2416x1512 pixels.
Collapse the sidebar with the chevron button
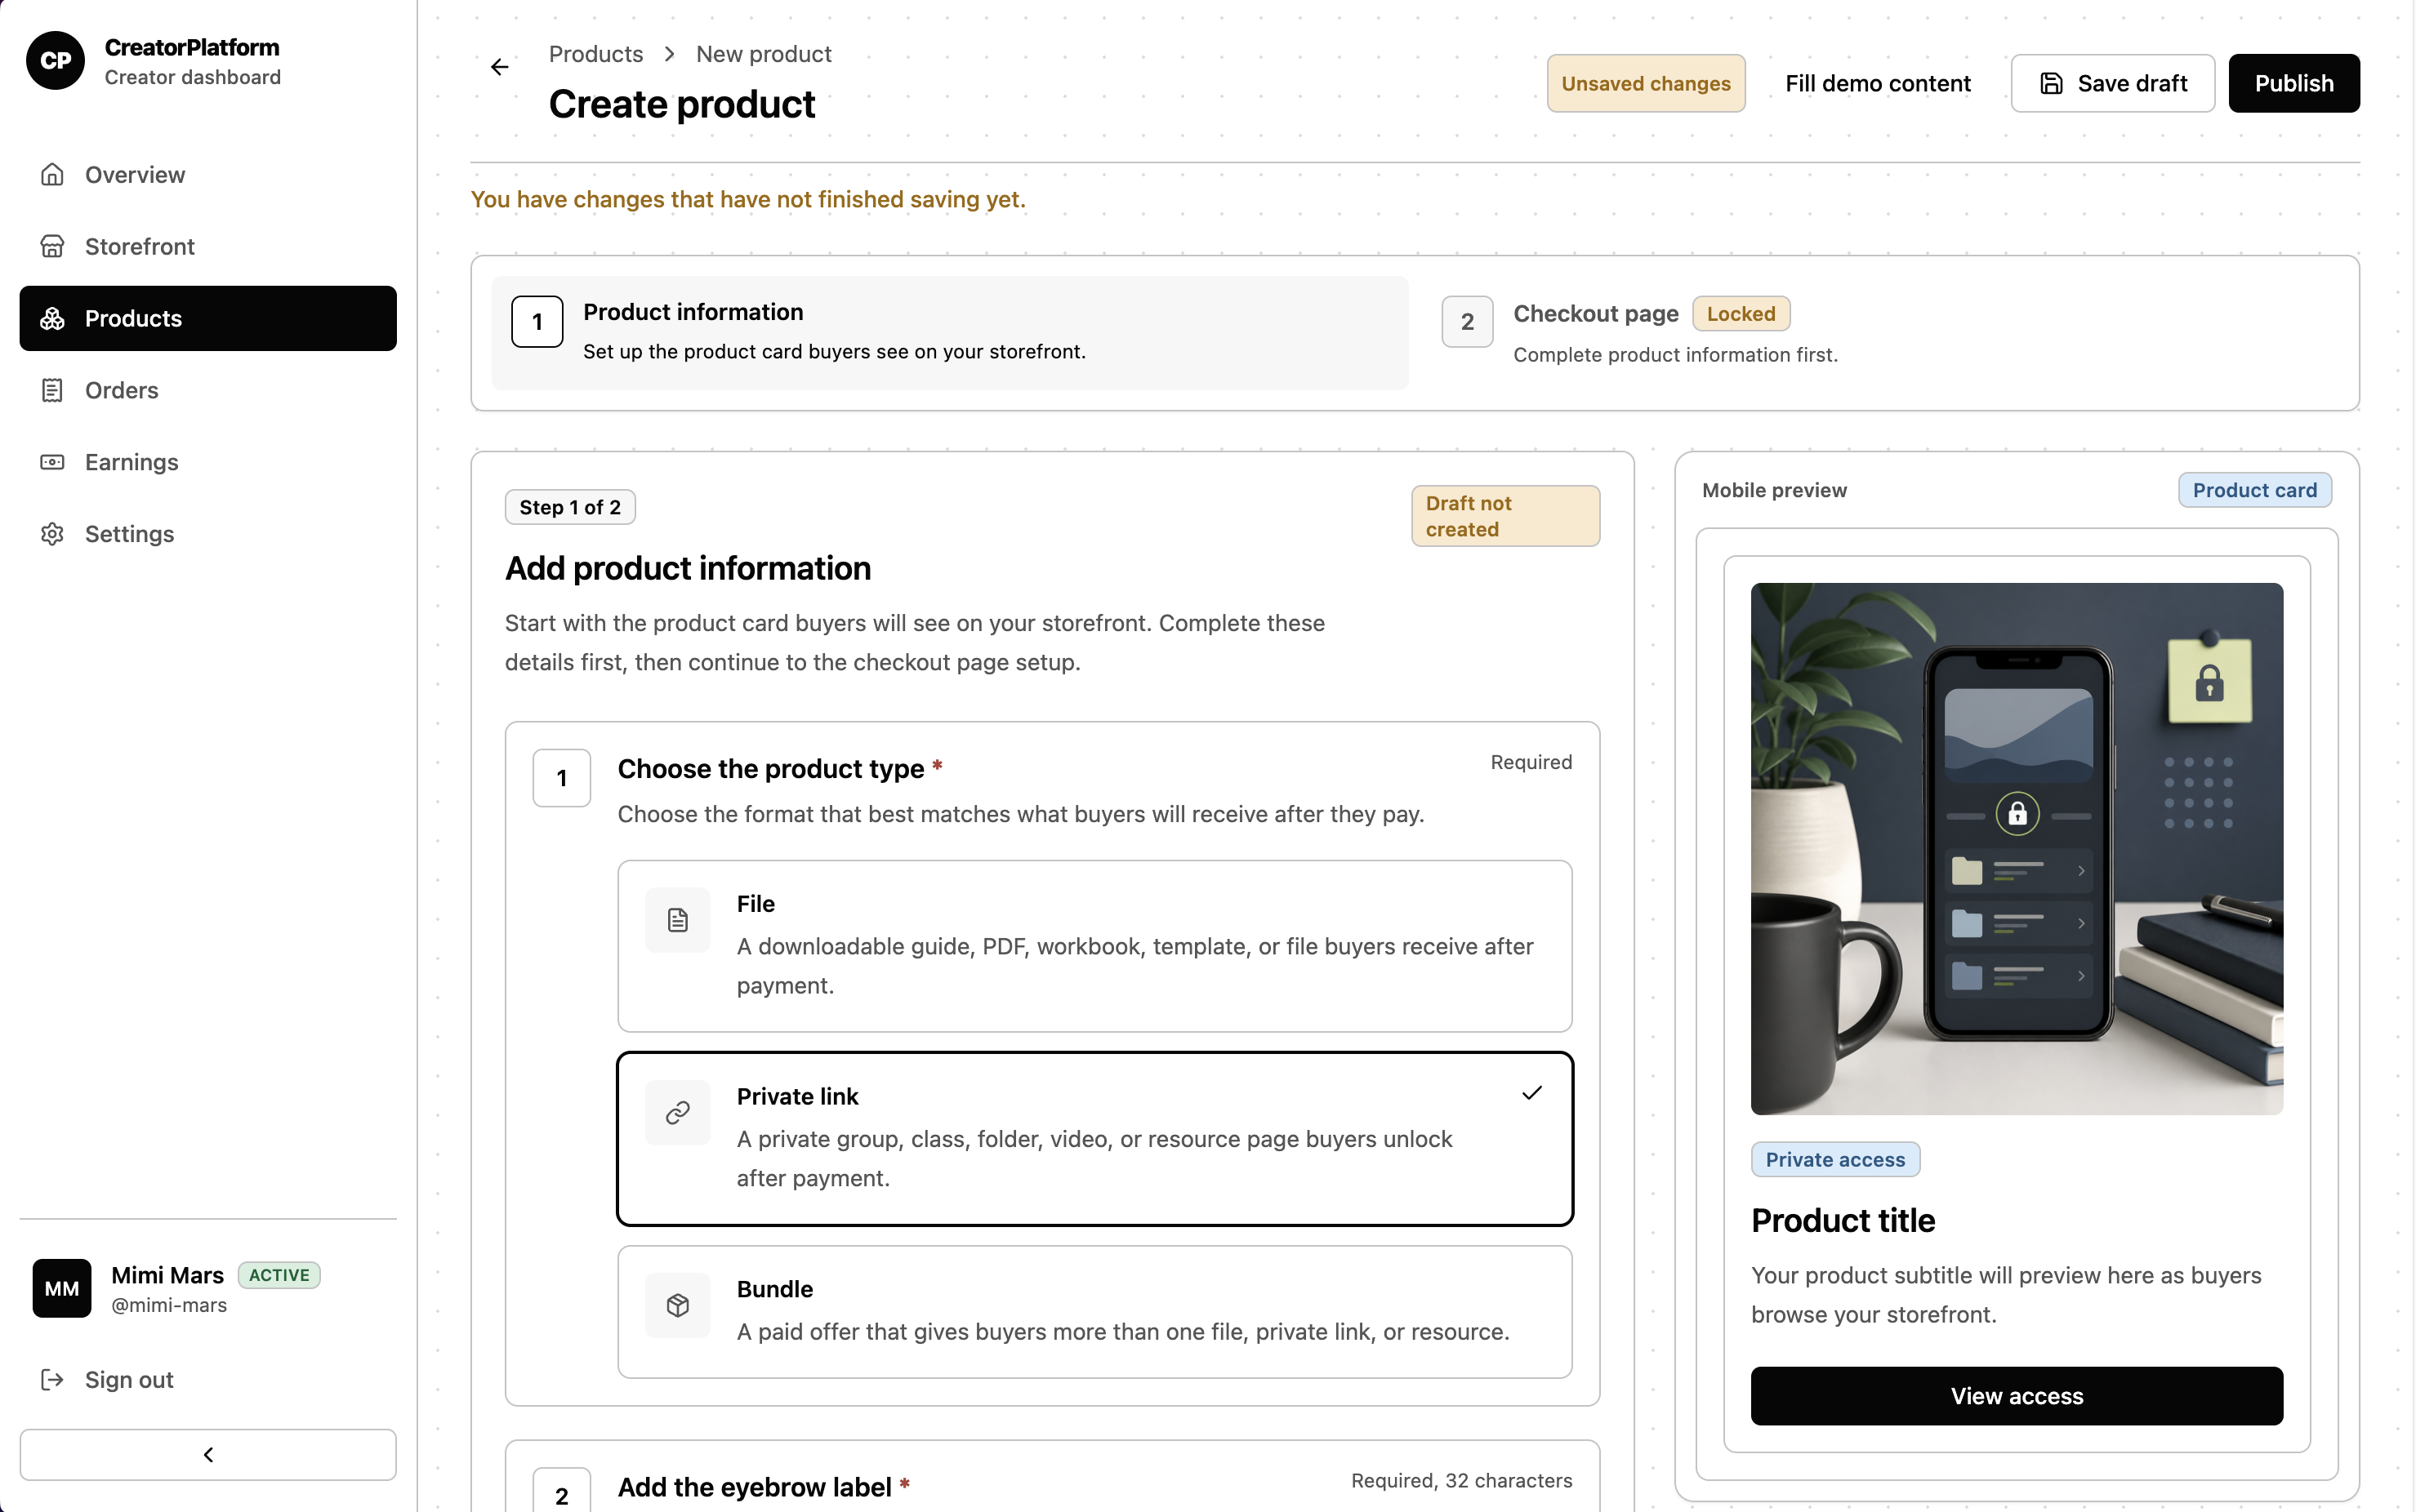(x=208, y=1455)
